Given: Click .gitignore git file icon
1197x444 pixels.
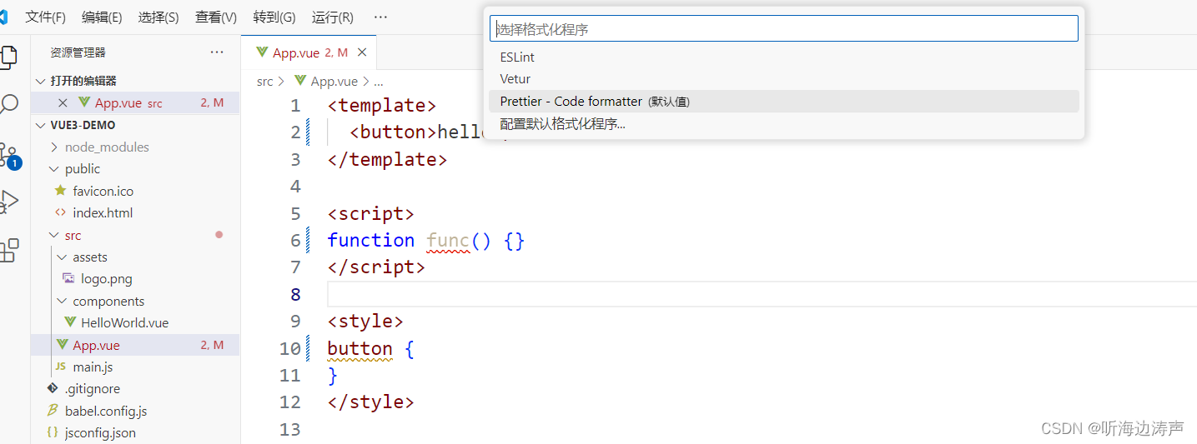Looking at the screenshot, I should pyautogui.click(x=53, y=389).
